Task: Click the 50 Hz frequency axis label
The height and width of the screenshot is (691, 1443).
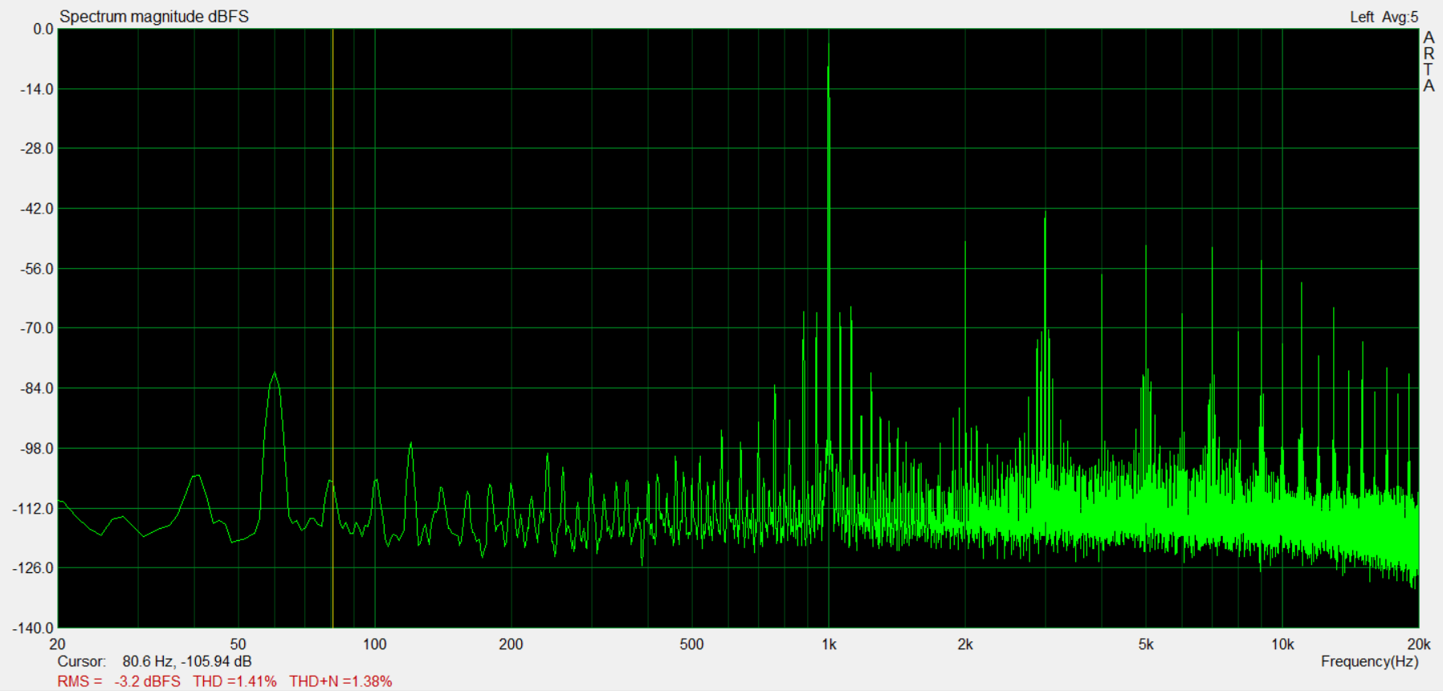Action: (x=238, y=644)
